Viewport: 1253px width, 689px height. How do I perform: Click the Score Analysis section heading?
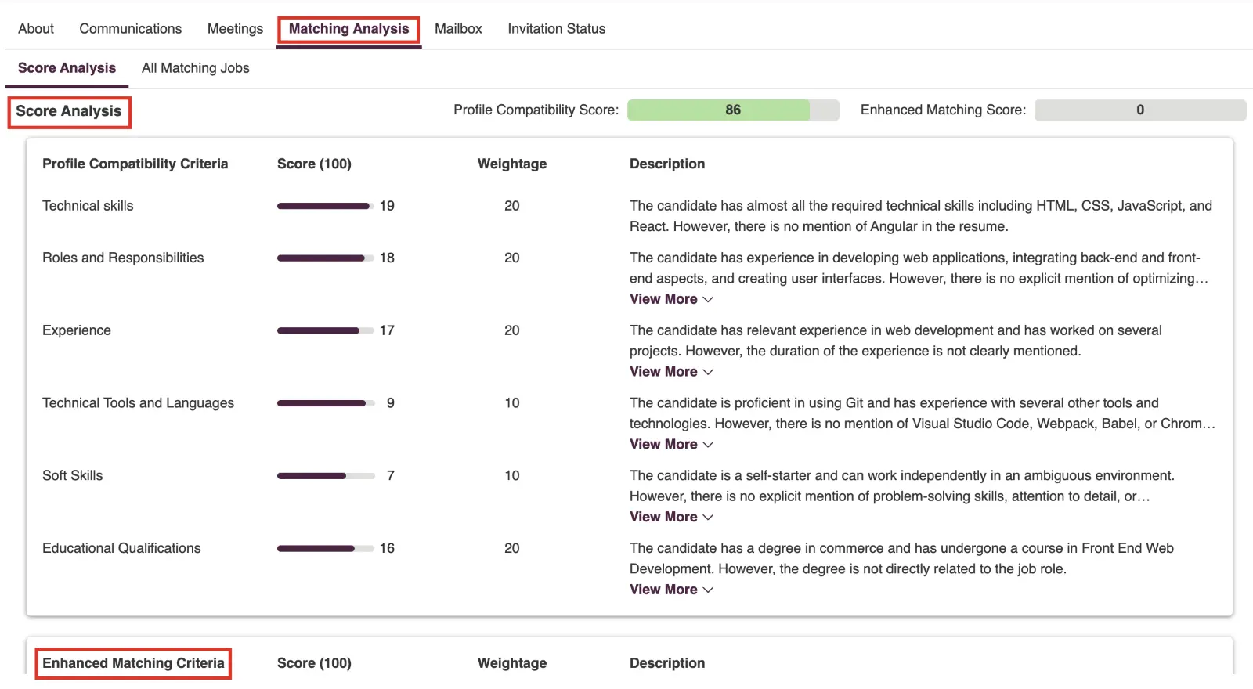point(69,111)
